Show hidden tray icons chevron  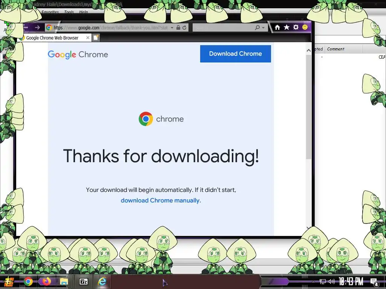point(313,281)
